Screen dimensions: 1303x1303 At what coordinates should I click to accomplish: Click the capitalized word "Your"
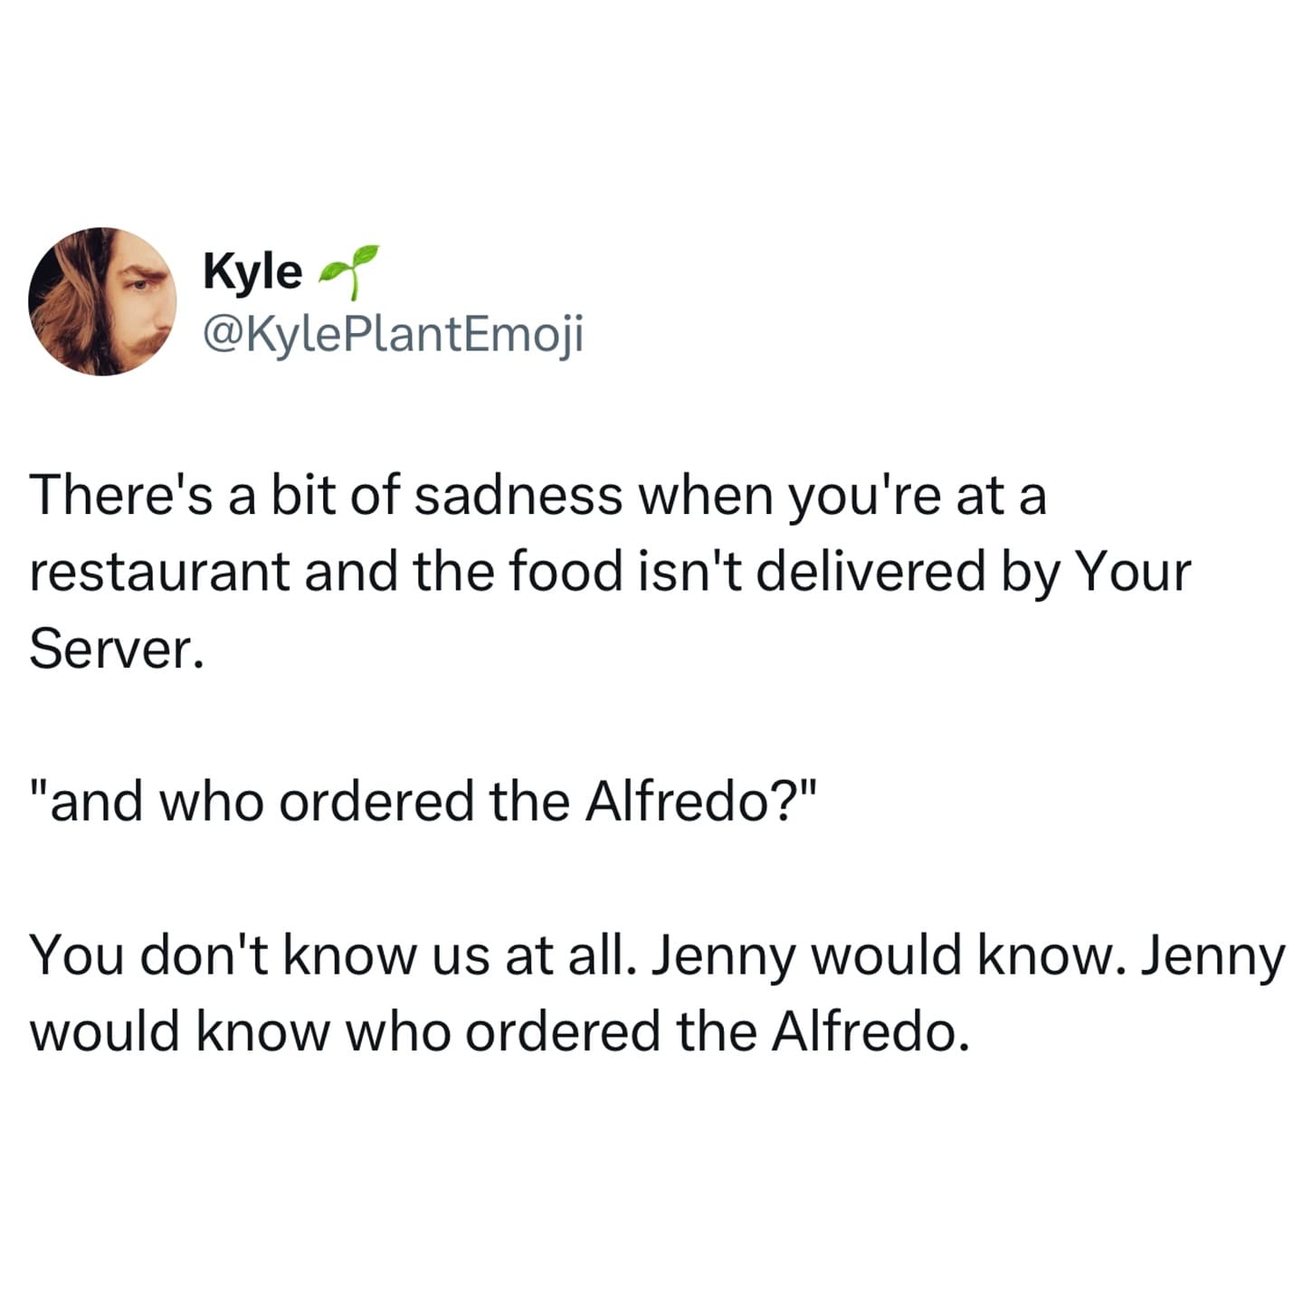[1135, 572]
